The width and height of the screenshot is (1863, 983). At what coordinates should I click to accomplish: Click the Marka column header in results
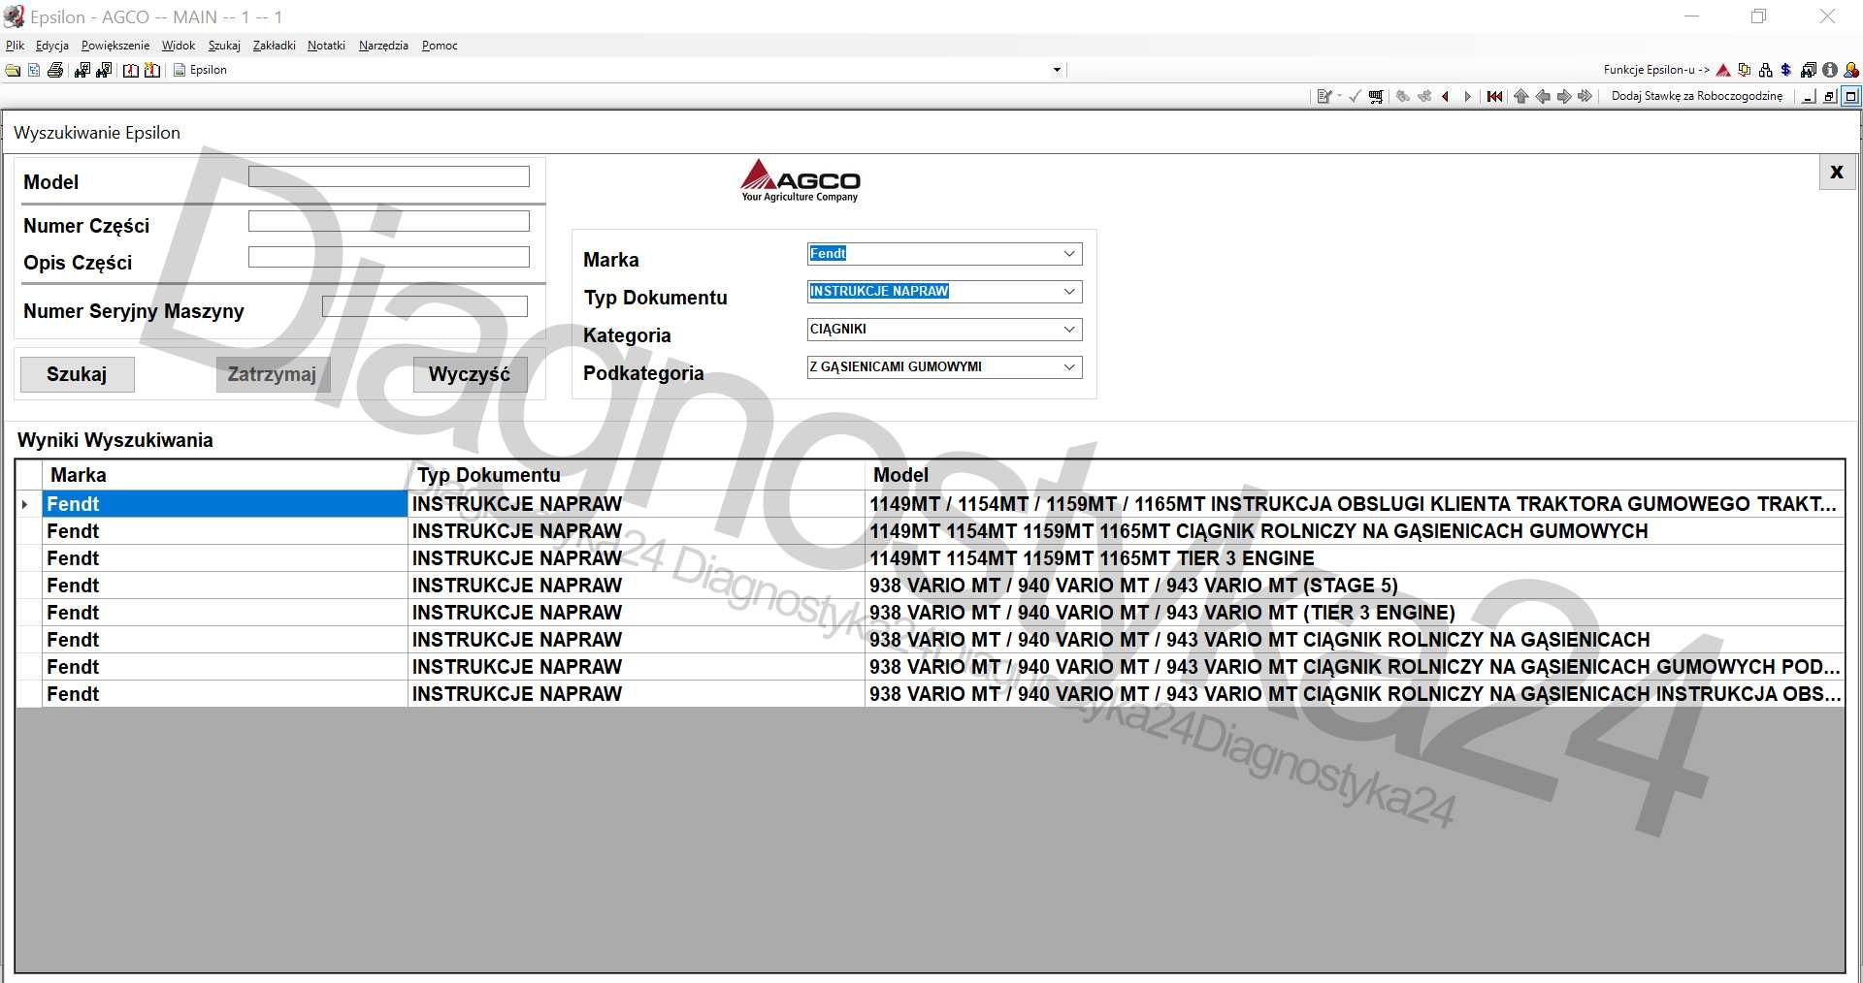(225, 475)
